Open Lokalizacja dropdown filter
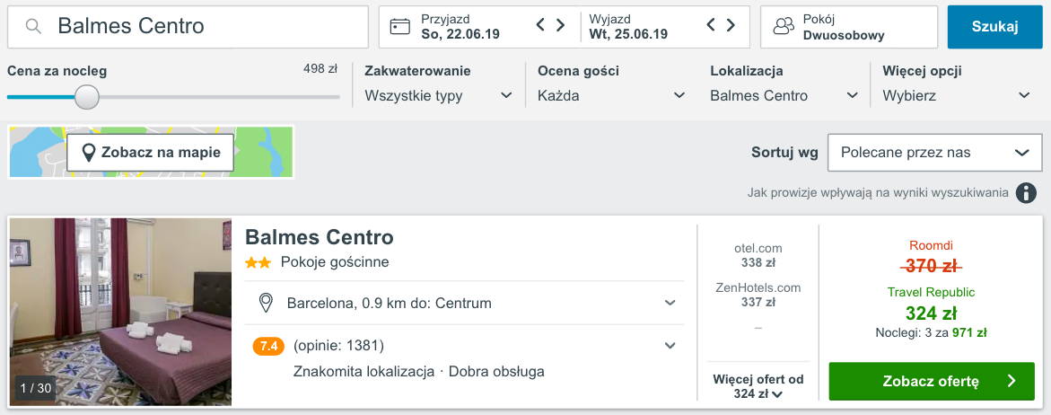The image size is (1051, 415). point(784,96)
